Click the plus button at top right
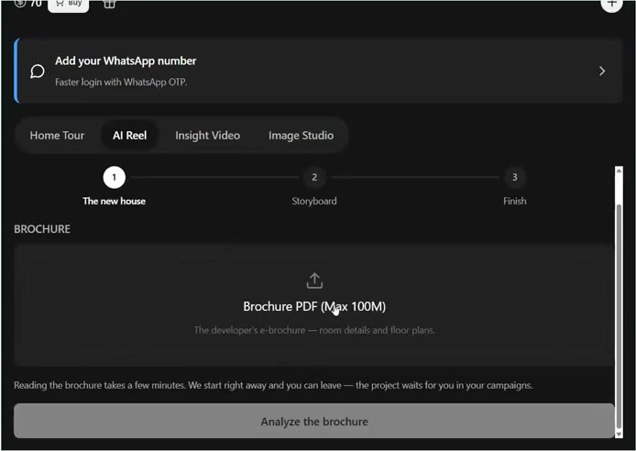Viewport: 636px width, 451px height. coord(611,4)
